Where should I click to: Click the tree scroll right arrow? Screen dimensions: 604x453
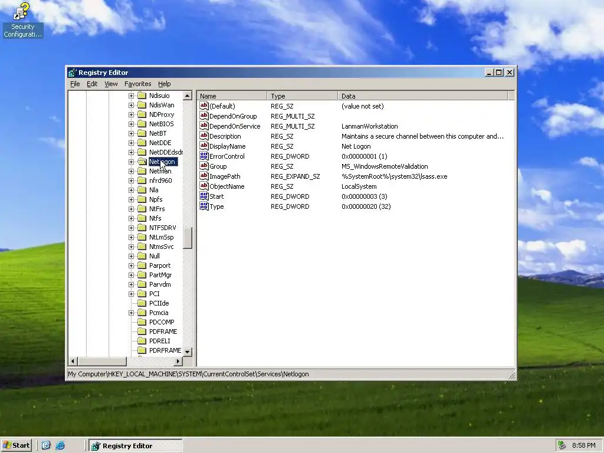178,362
